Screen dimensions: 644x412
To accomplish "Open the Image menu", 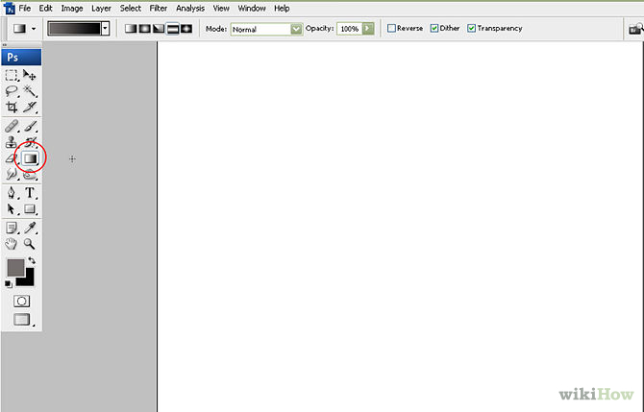I will [72, 9].
